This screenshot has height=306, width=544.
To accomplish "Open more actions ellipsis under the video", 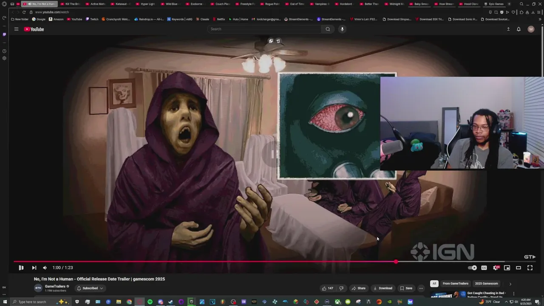I will coord(421,288).
